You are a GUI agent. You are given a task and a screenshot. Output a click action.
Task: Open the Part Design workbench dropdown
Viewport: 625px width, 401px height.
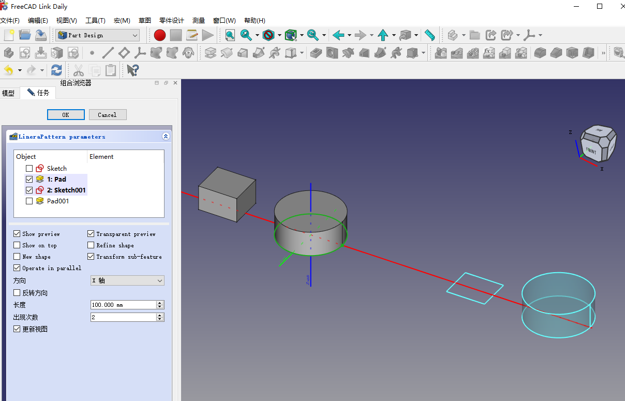[98, 35]
